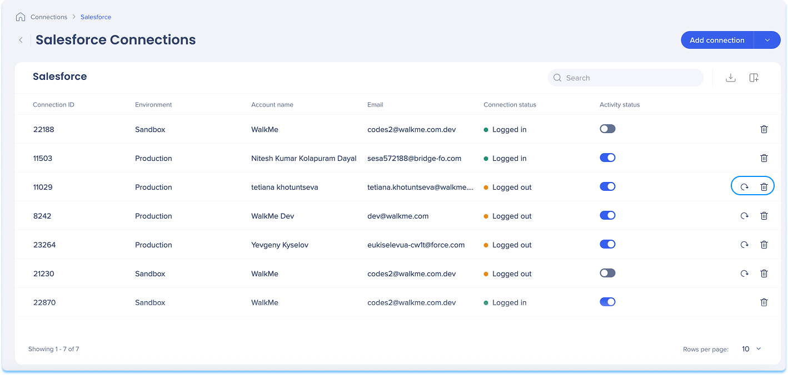Click the Connections breadcrumb link
The width and height of the screenshot is (788, 375).
coord(49,17)
